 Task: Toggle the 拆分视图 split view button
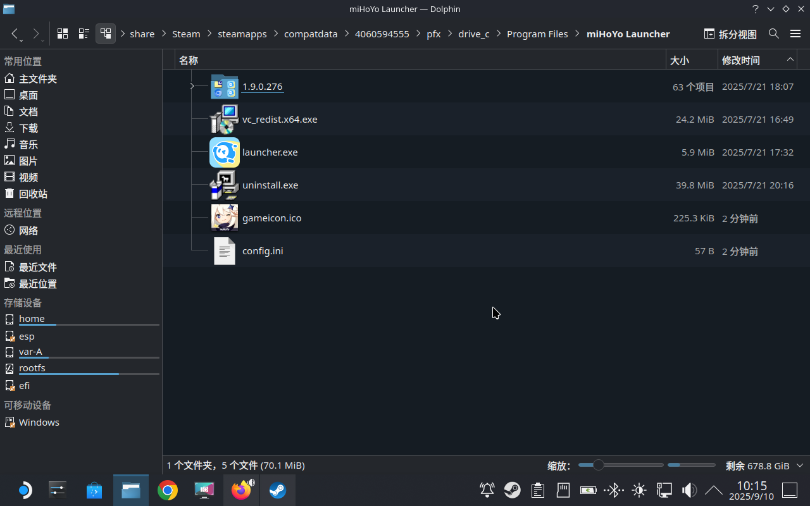point(730,34)
